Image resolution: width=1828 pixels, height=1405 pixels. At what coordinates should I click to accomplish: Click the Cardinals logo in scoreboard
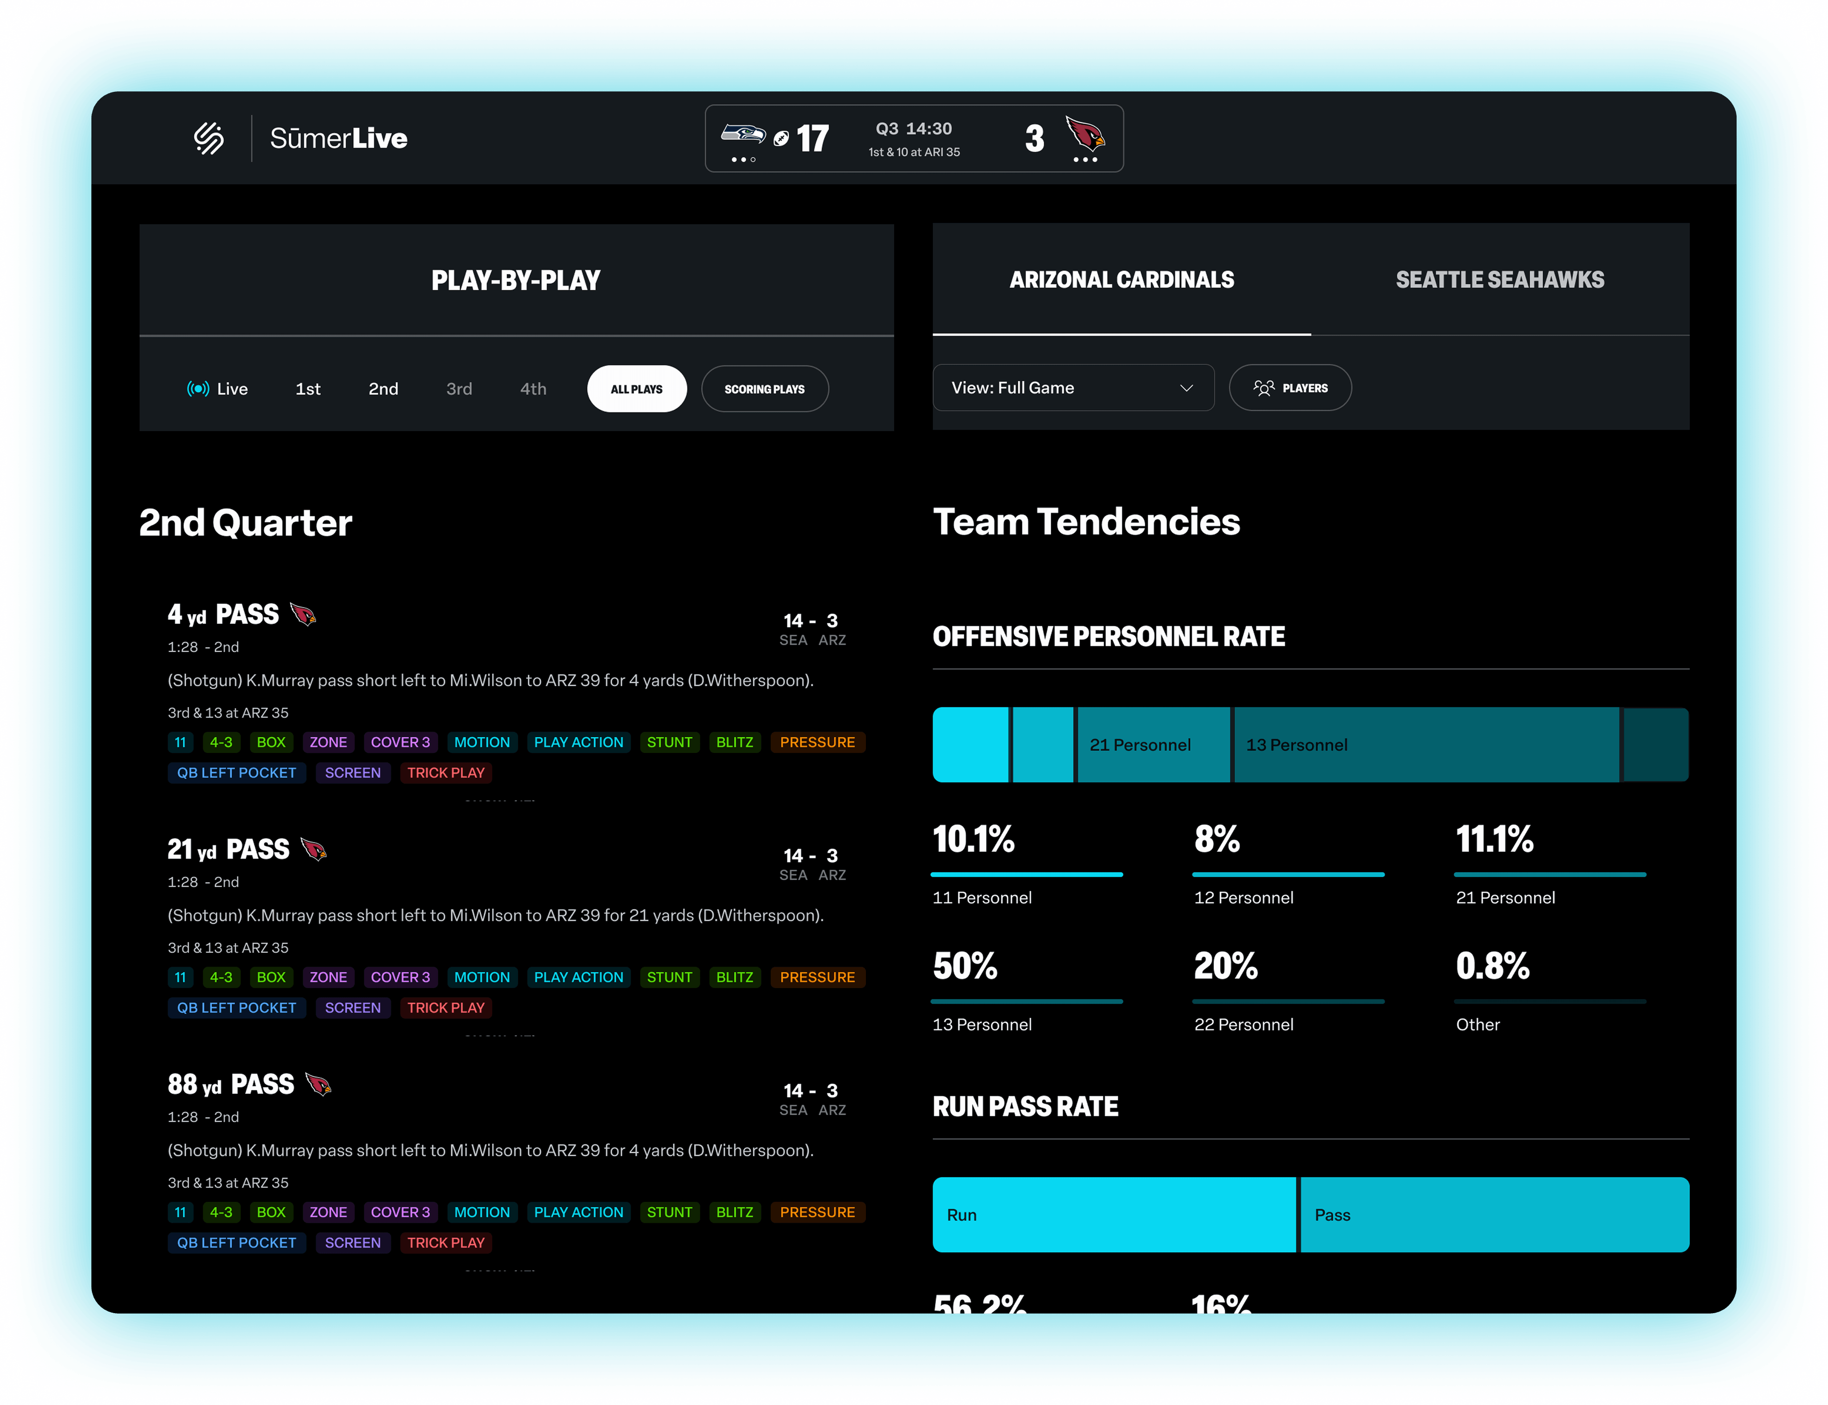tap(1084, 134)
